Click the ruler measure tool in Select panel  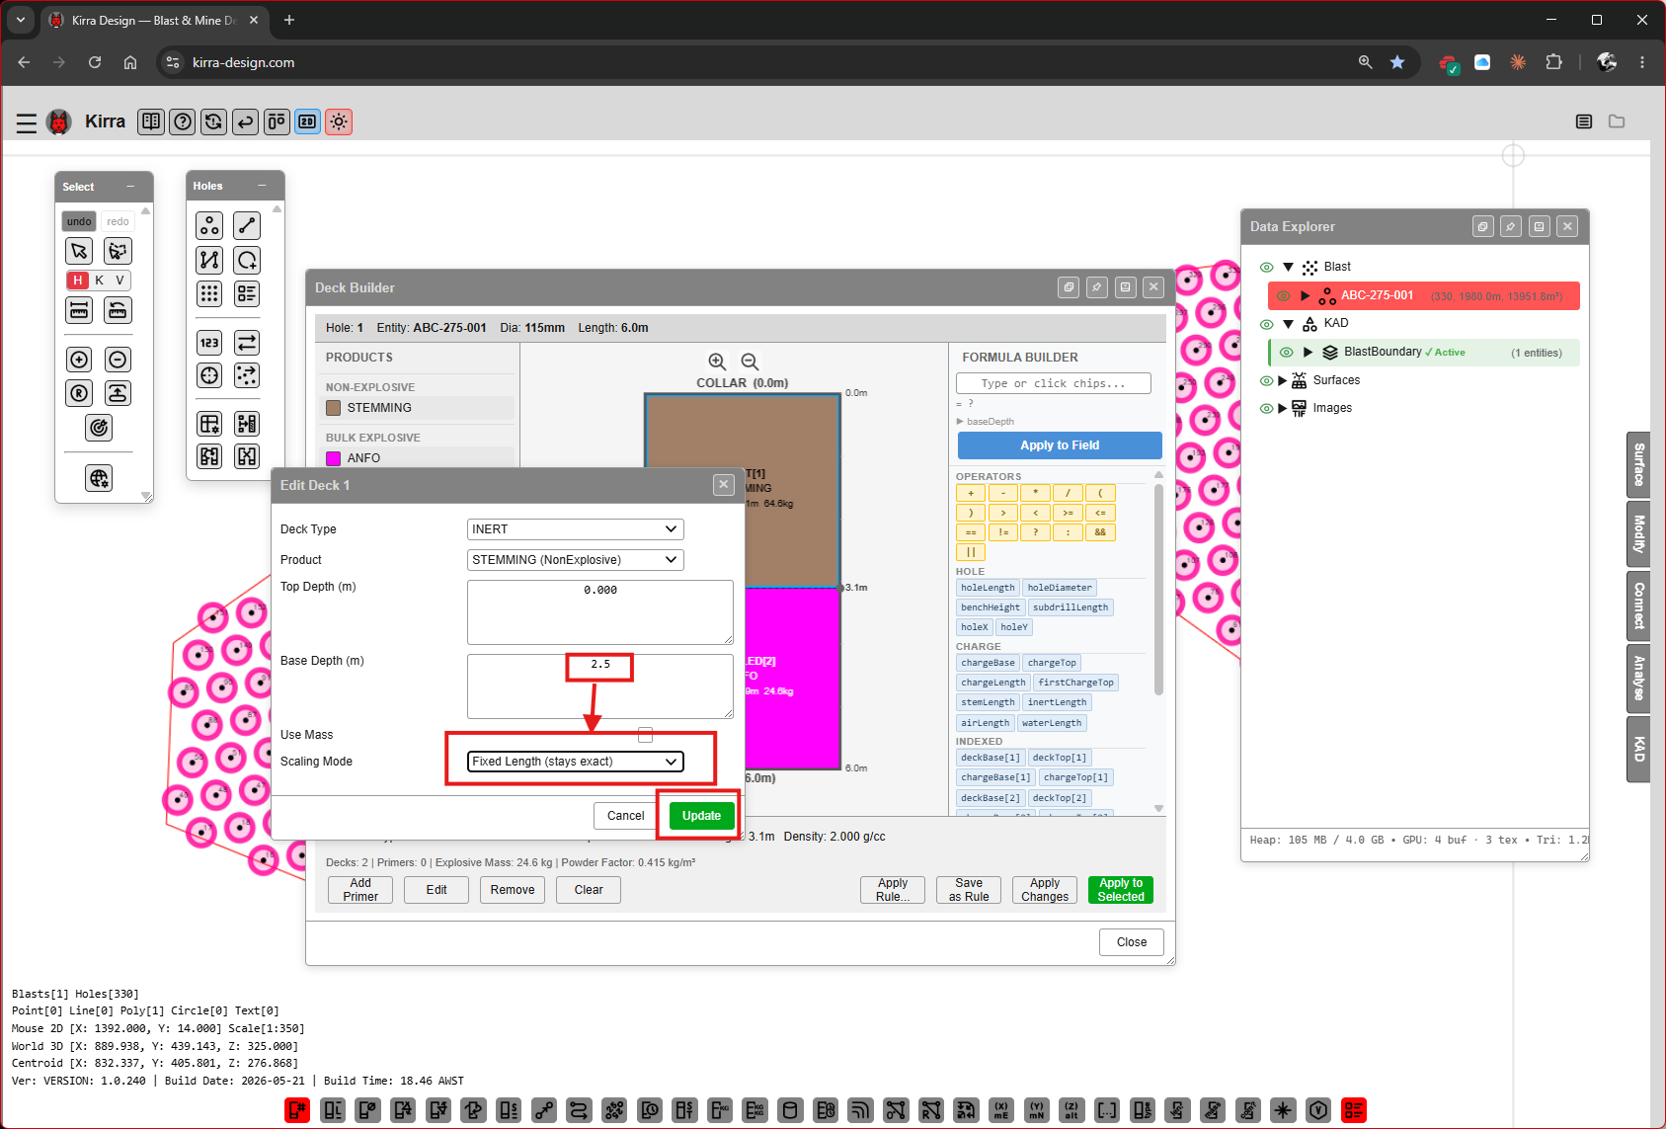tap(79, 310)
